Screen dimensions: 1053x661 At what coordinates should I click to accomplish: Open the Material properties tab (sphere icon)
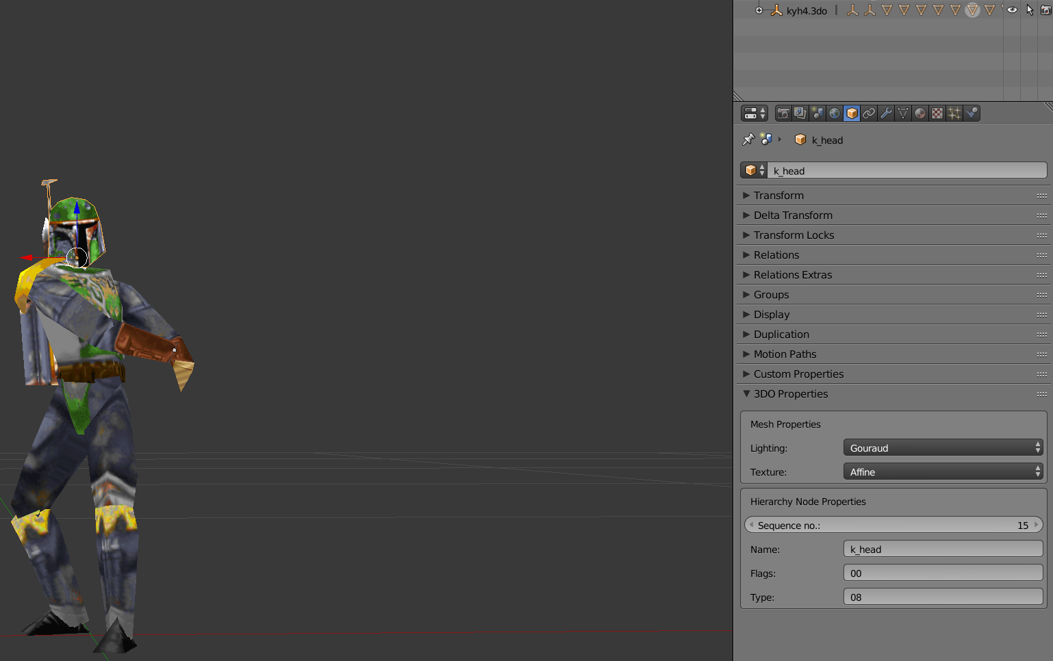tap(920, 114)
